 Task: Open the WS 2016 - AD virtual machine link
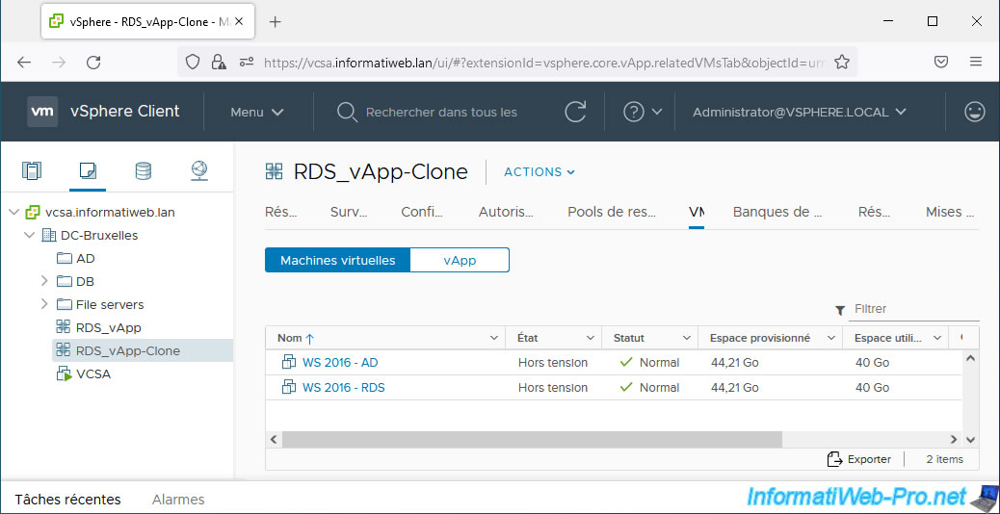[340, 363]
